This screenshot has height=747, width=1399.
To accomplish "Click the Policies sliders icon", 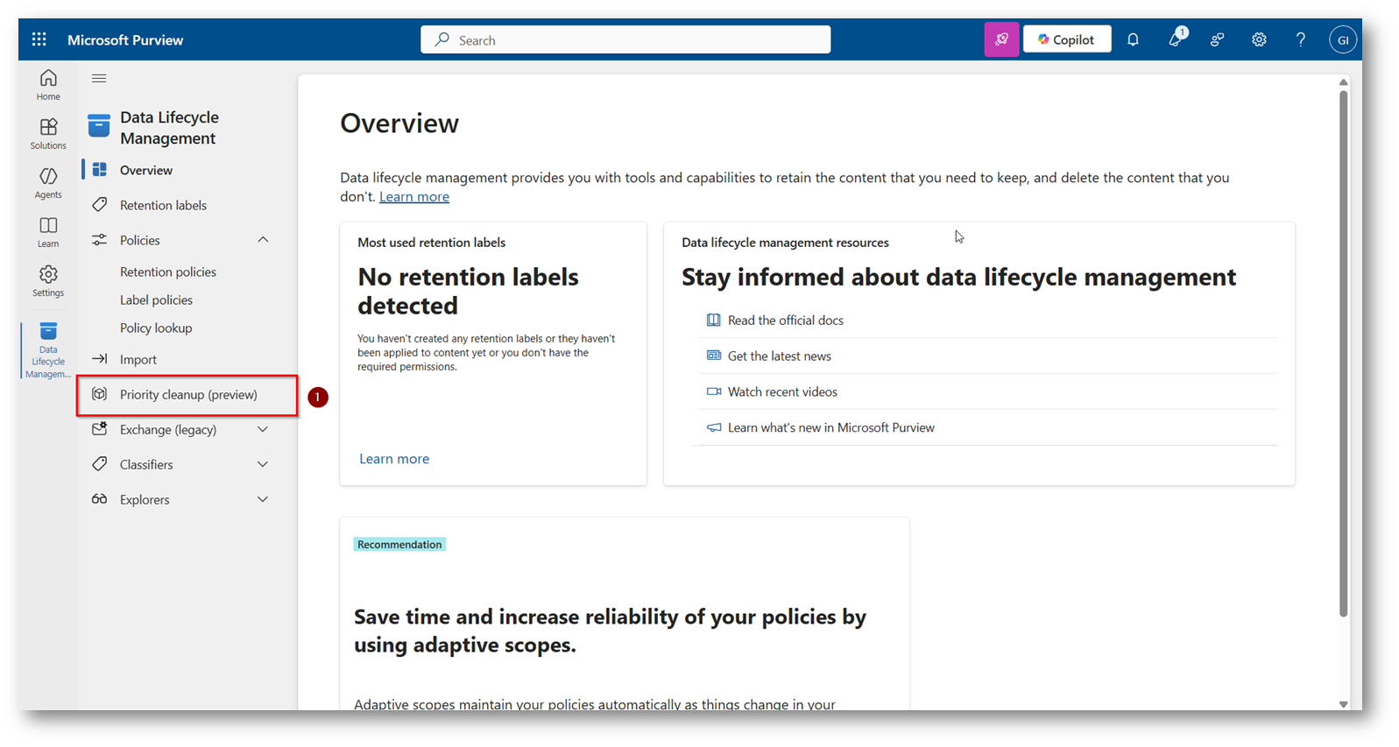I will point(100,239).
